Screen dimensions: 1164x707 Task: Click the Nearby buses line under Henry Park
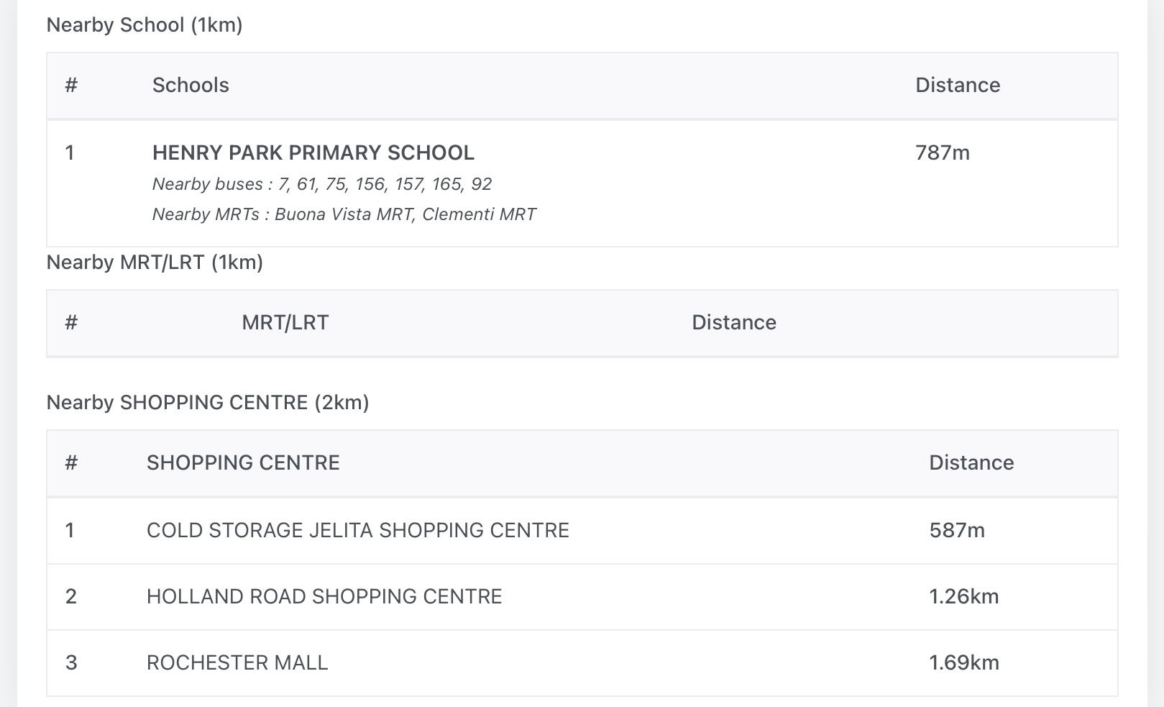coord(321,185)
